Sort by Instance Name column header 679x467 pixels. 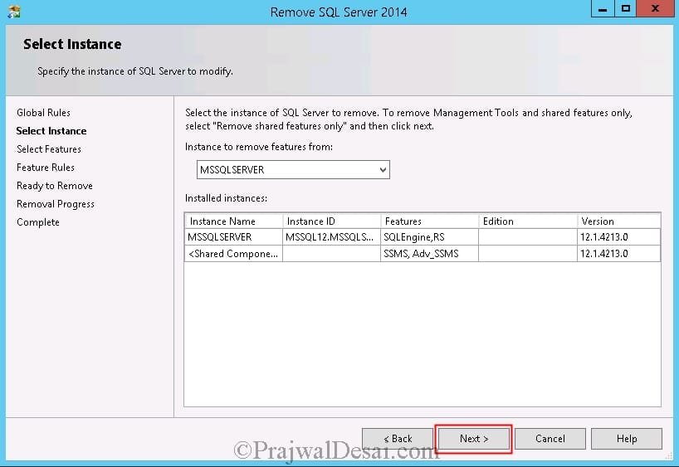(234, 221)
